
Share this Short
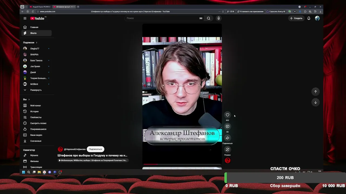228,138
